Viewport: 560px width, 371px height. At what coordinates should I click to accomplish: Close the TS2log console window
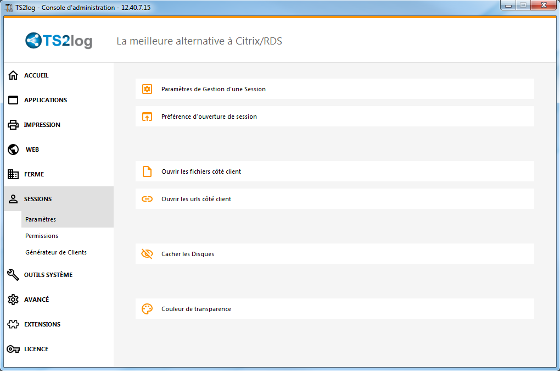(544, 5)
